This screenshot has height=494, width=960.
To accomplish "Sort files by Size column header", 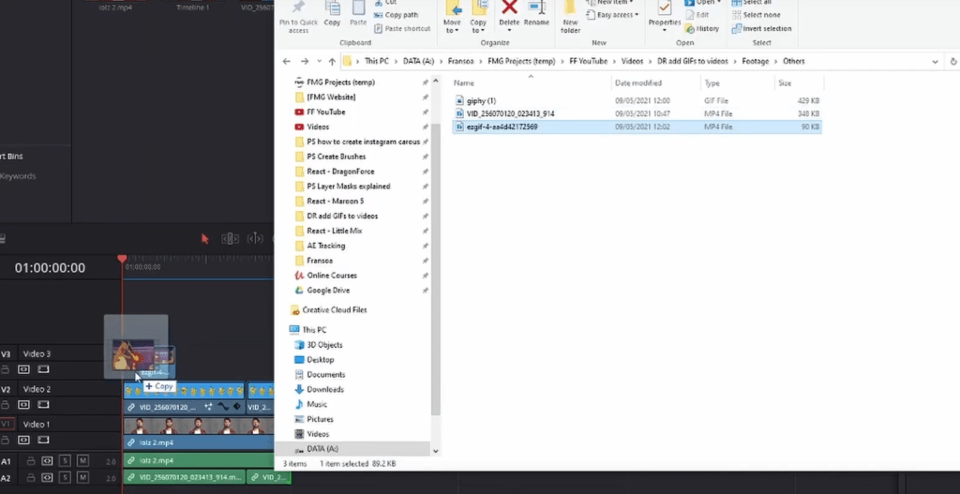I will pos(785,82).
